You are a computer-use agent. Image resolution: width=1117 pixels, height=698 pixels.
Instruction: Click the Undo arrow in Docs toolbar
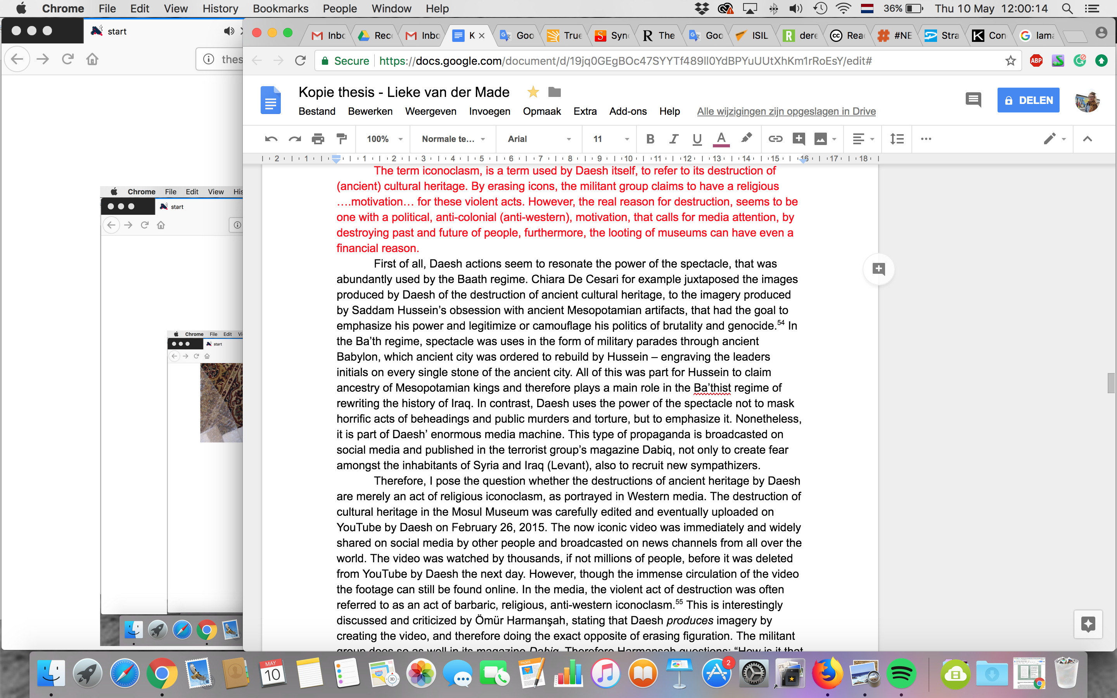click(x=271, y=139)
